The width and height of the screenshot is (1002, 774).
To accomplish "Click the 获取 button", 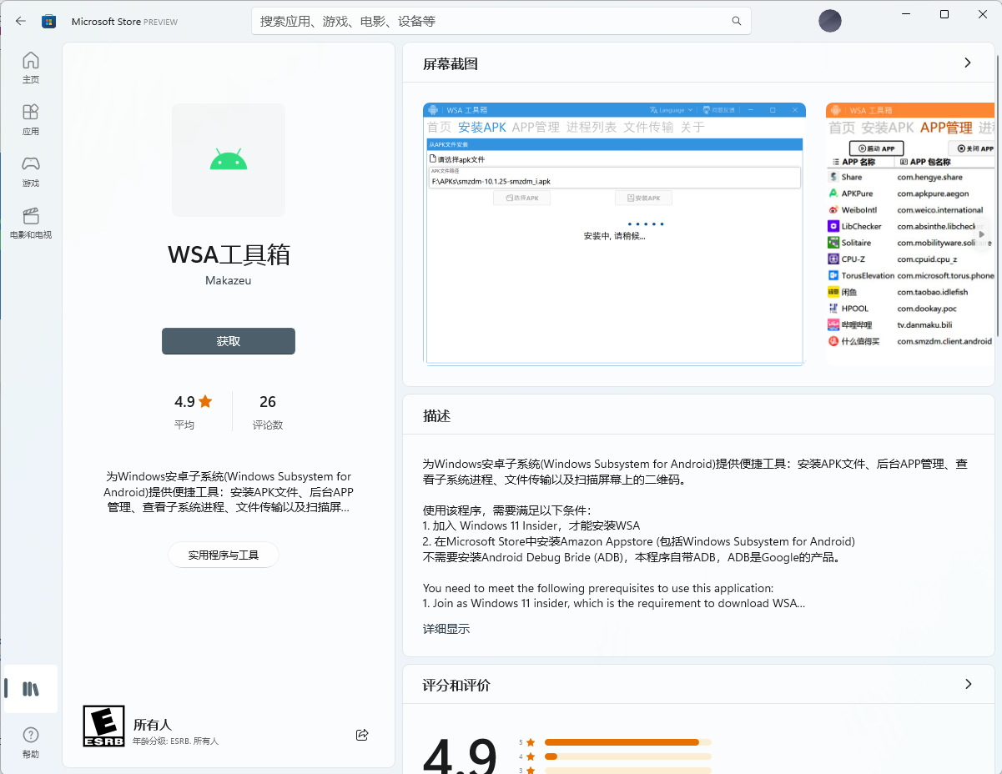I will (229, 341).
